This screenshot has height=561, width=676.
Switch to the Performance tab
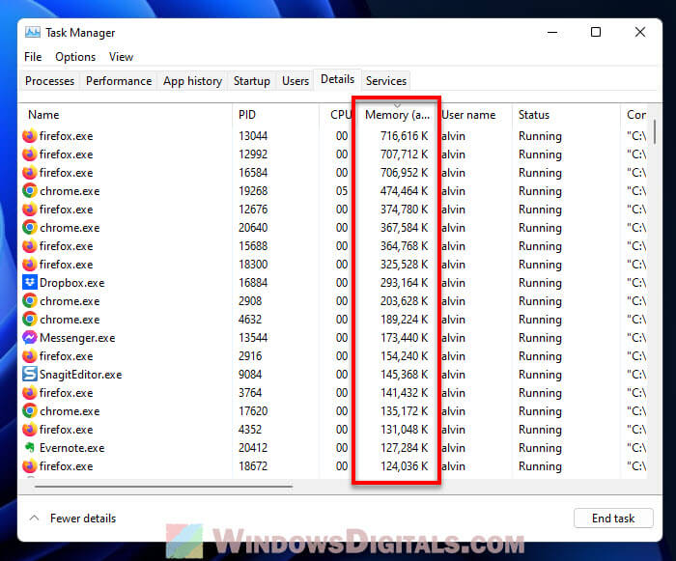pyautogui.click(x=119, y=81)
